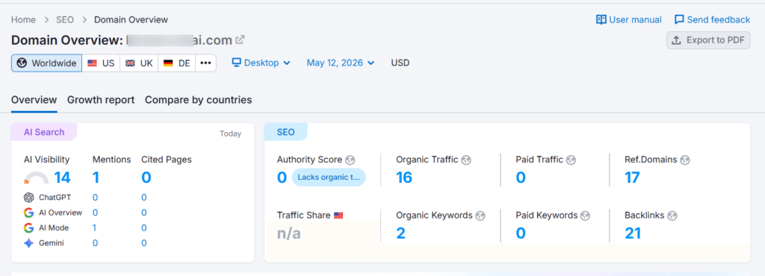
Task: Click the Lacks organic traffic badge
Action: click(329, 178)
